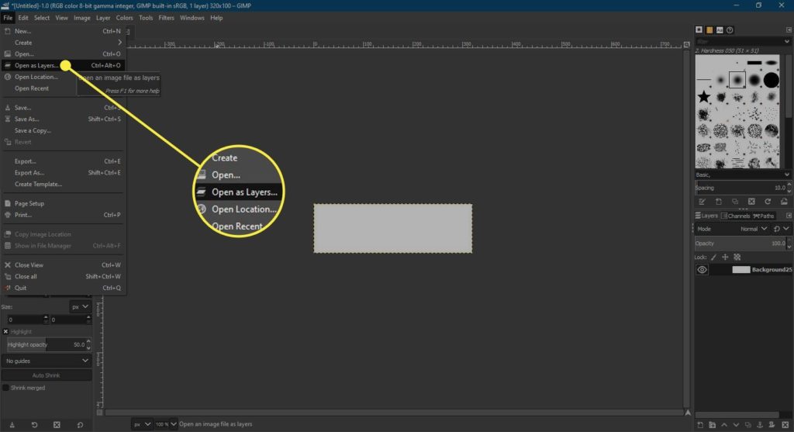The image size is (794, 432).
Task: Click the zoom-on-resize icon above the vertical scrollbar
Action: click(x=687, y=44)
